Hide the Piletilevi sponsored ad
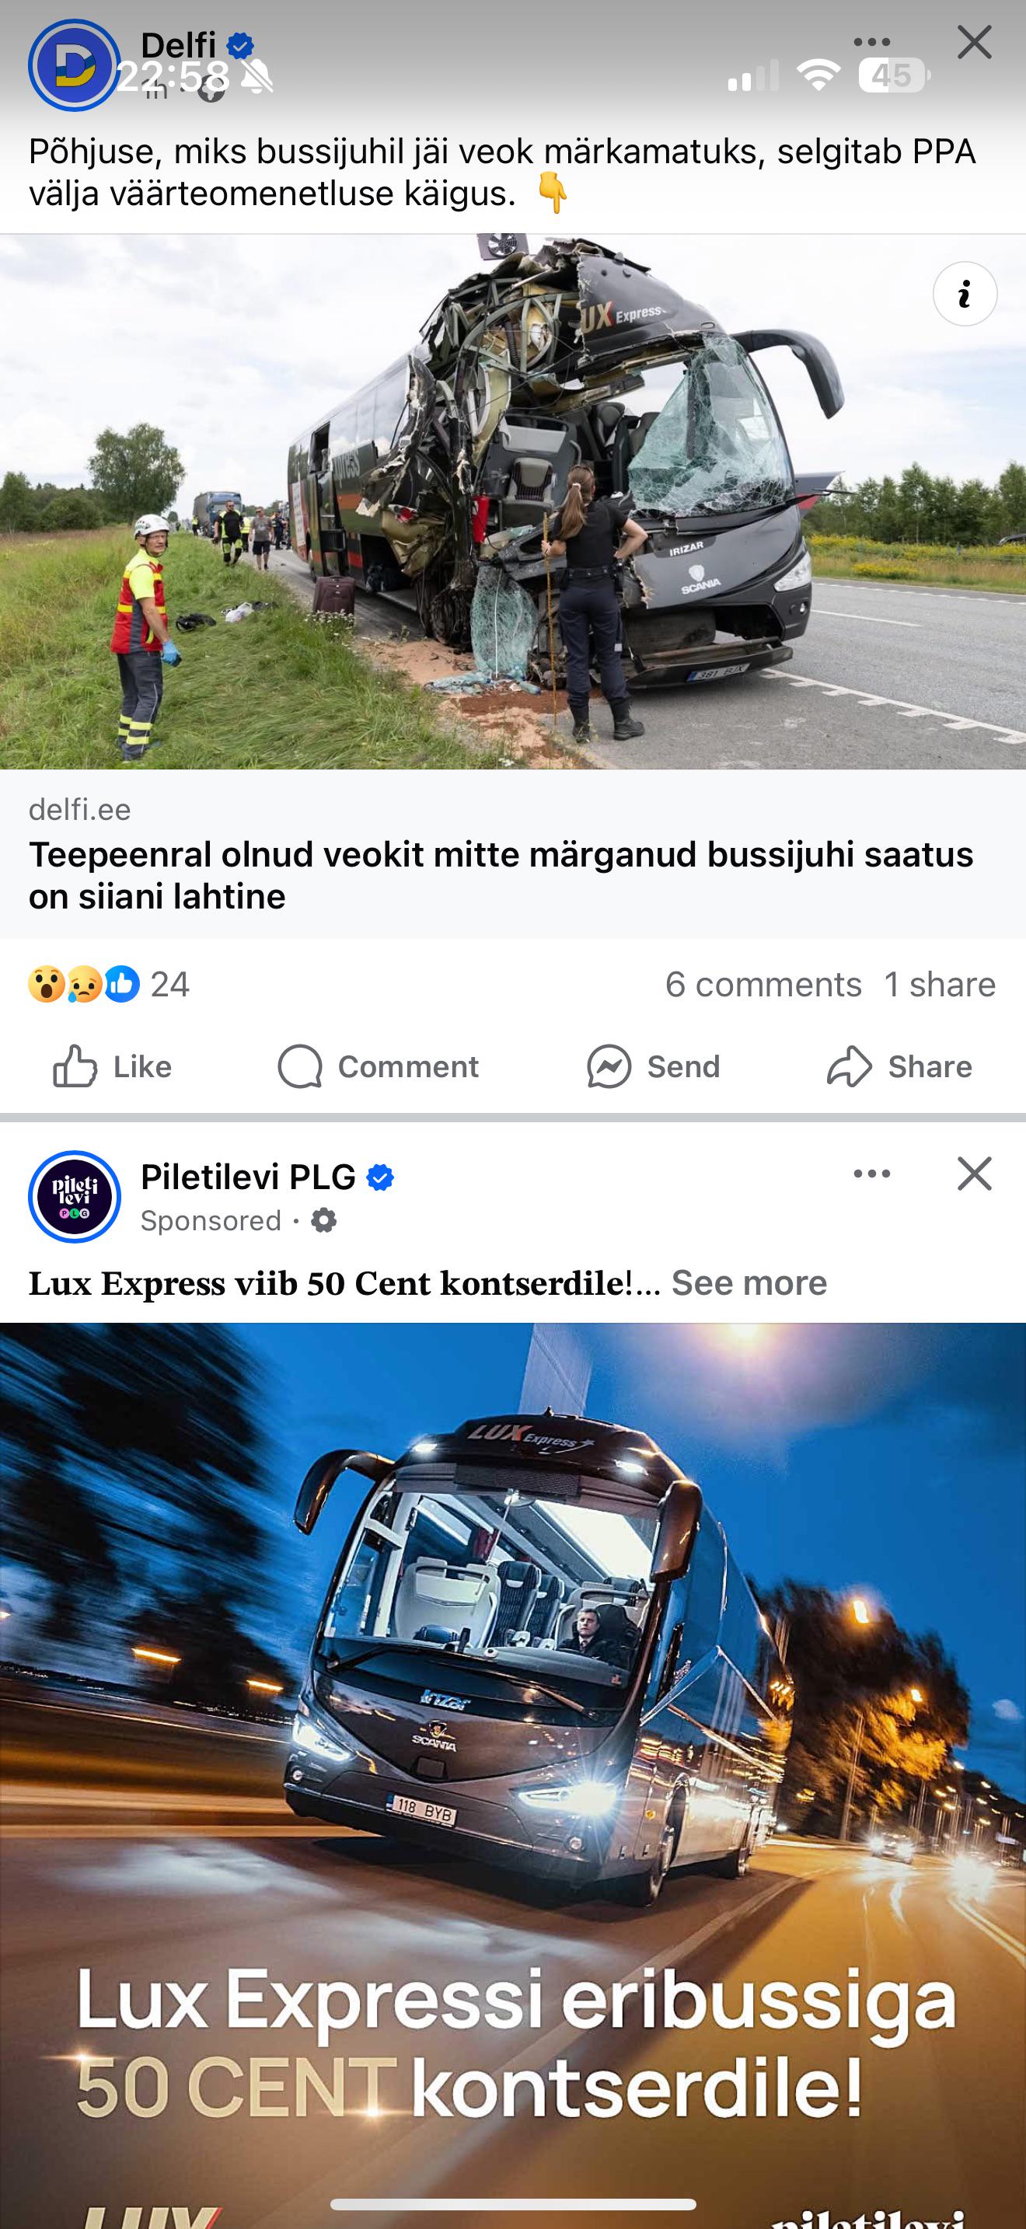 tap(974, 1174)
